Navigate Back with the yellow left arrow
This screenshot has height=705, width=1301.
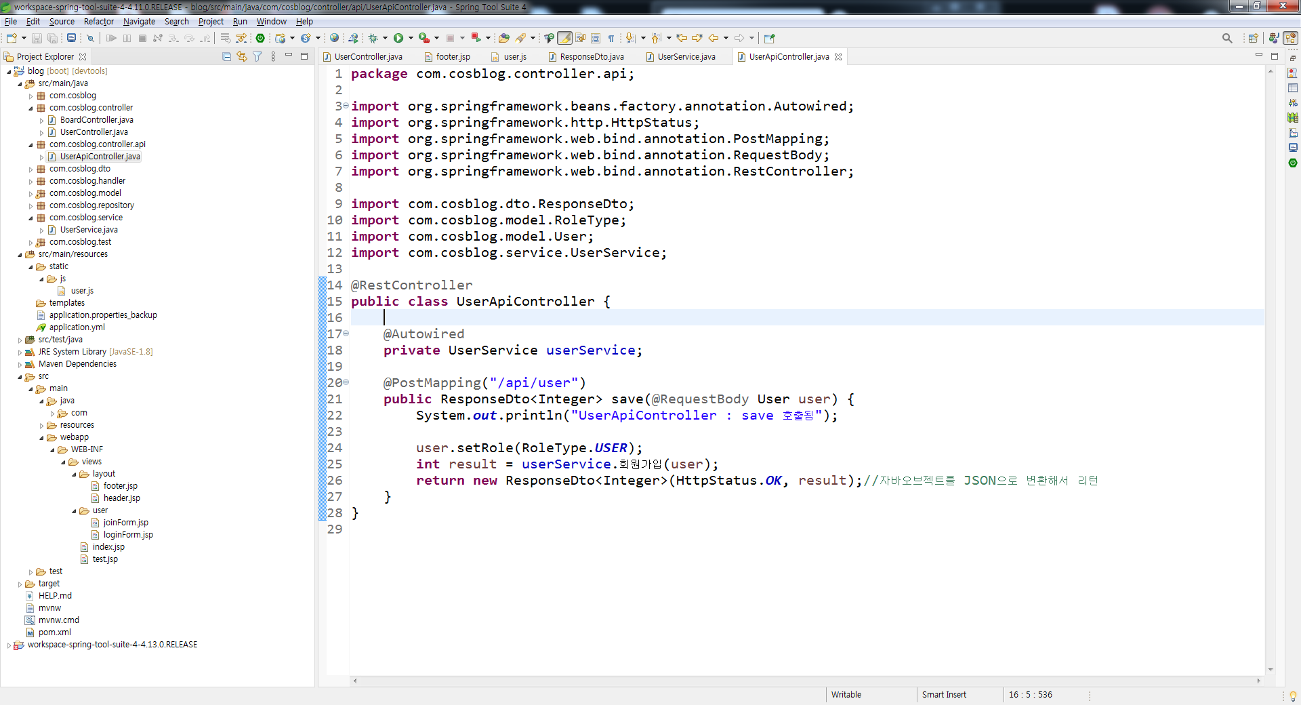714,38
